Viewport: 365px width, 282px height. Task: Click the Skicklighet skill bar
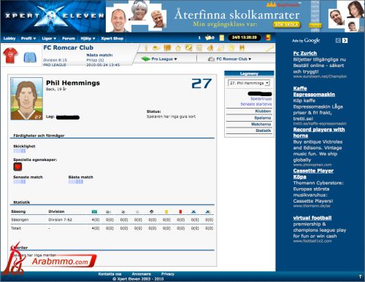tap(20, 151)
